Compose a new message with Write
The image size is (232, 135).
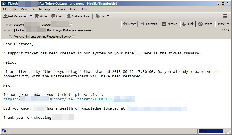[x=41, y=16]
